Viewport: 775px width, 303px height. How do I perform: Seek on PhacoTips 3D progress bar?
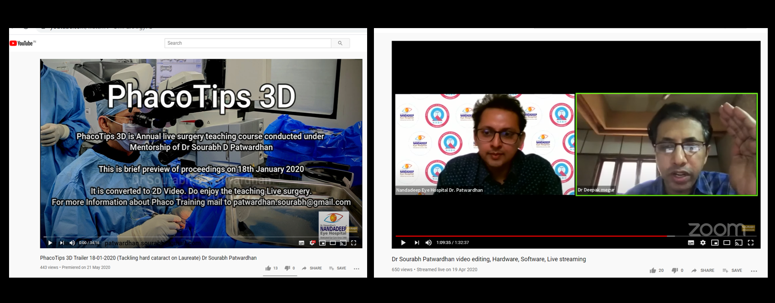(201, 237)
